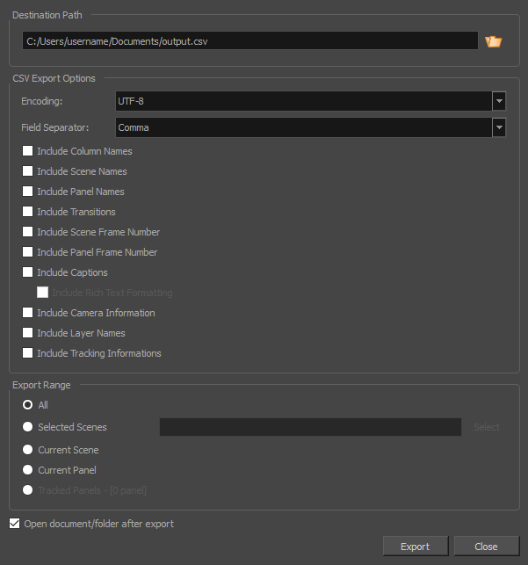Tick Include Panel Frame Number
528x565 pixels.
[28, 252]
